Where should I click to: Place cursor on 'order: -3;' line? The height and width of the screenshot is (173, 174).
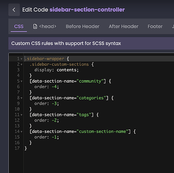click(46, 104)
